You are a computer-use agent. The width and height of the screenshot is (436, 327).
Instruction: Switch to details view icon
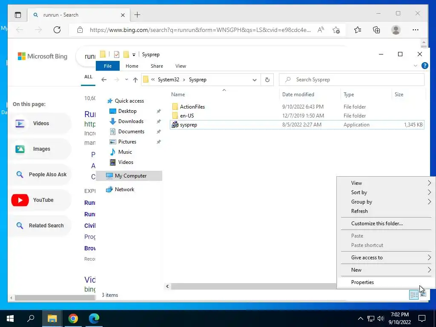pos(414,295)
